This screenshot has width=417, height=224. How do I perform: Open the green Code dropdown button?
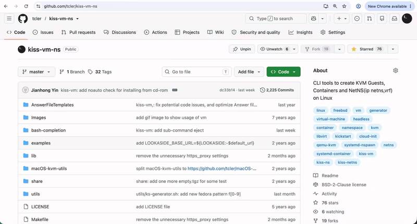point(284,72)
